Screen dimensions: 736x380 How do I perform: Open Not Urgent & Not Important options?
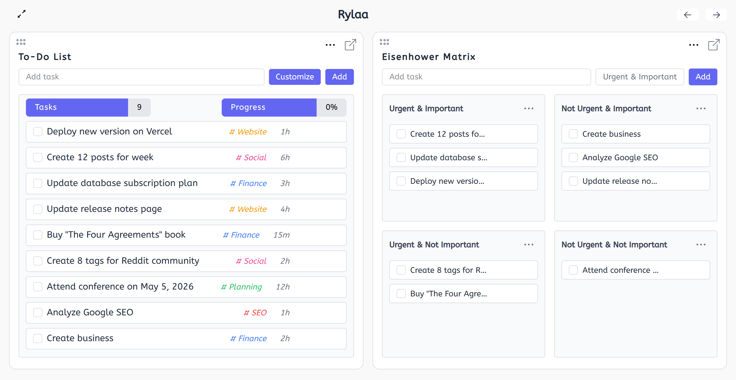click(x=701, y=245)
